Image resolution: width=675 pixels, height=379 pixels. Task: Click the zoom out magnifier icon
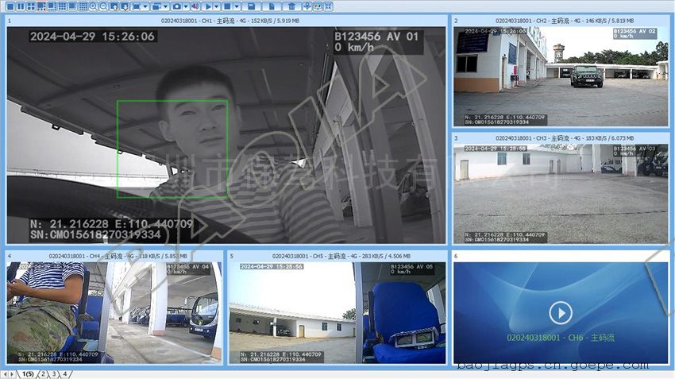point(103,6)
